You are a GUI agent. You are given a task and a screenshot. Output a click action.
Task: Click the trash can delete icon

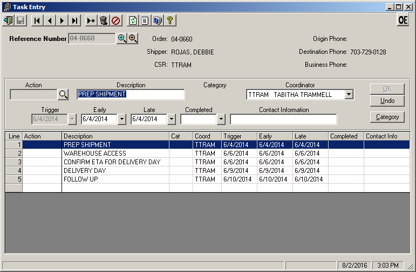coord(104,20)
